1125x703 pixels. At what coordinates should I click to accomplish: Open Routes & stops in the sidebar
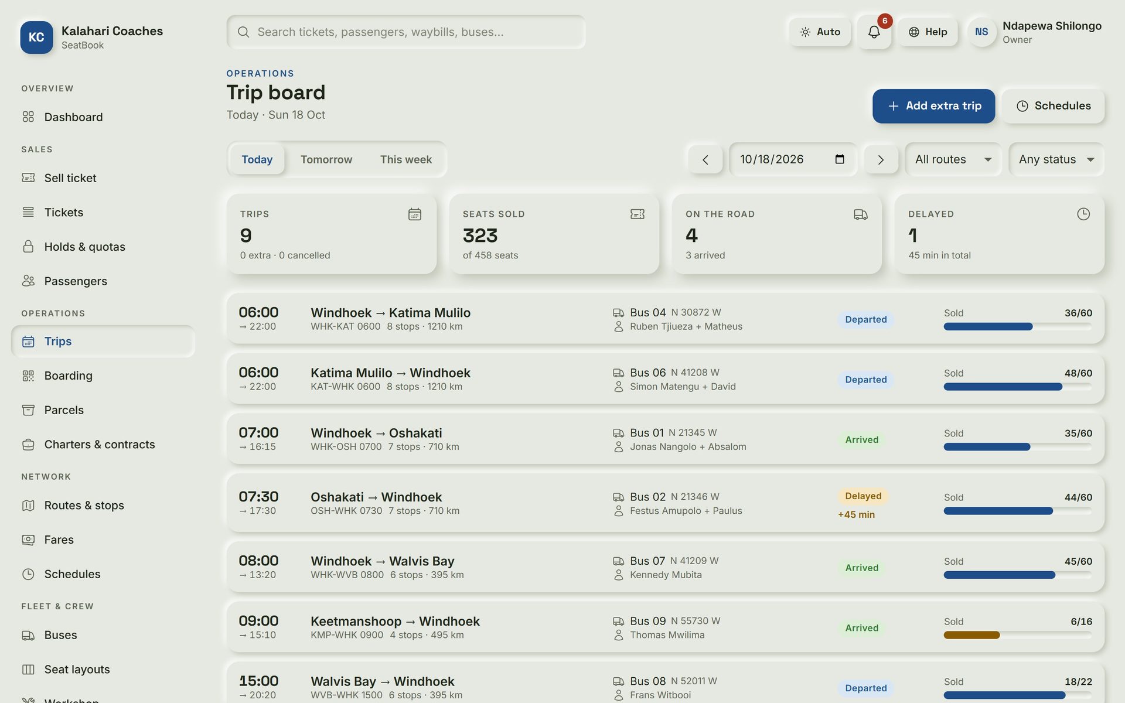point(103,506)
